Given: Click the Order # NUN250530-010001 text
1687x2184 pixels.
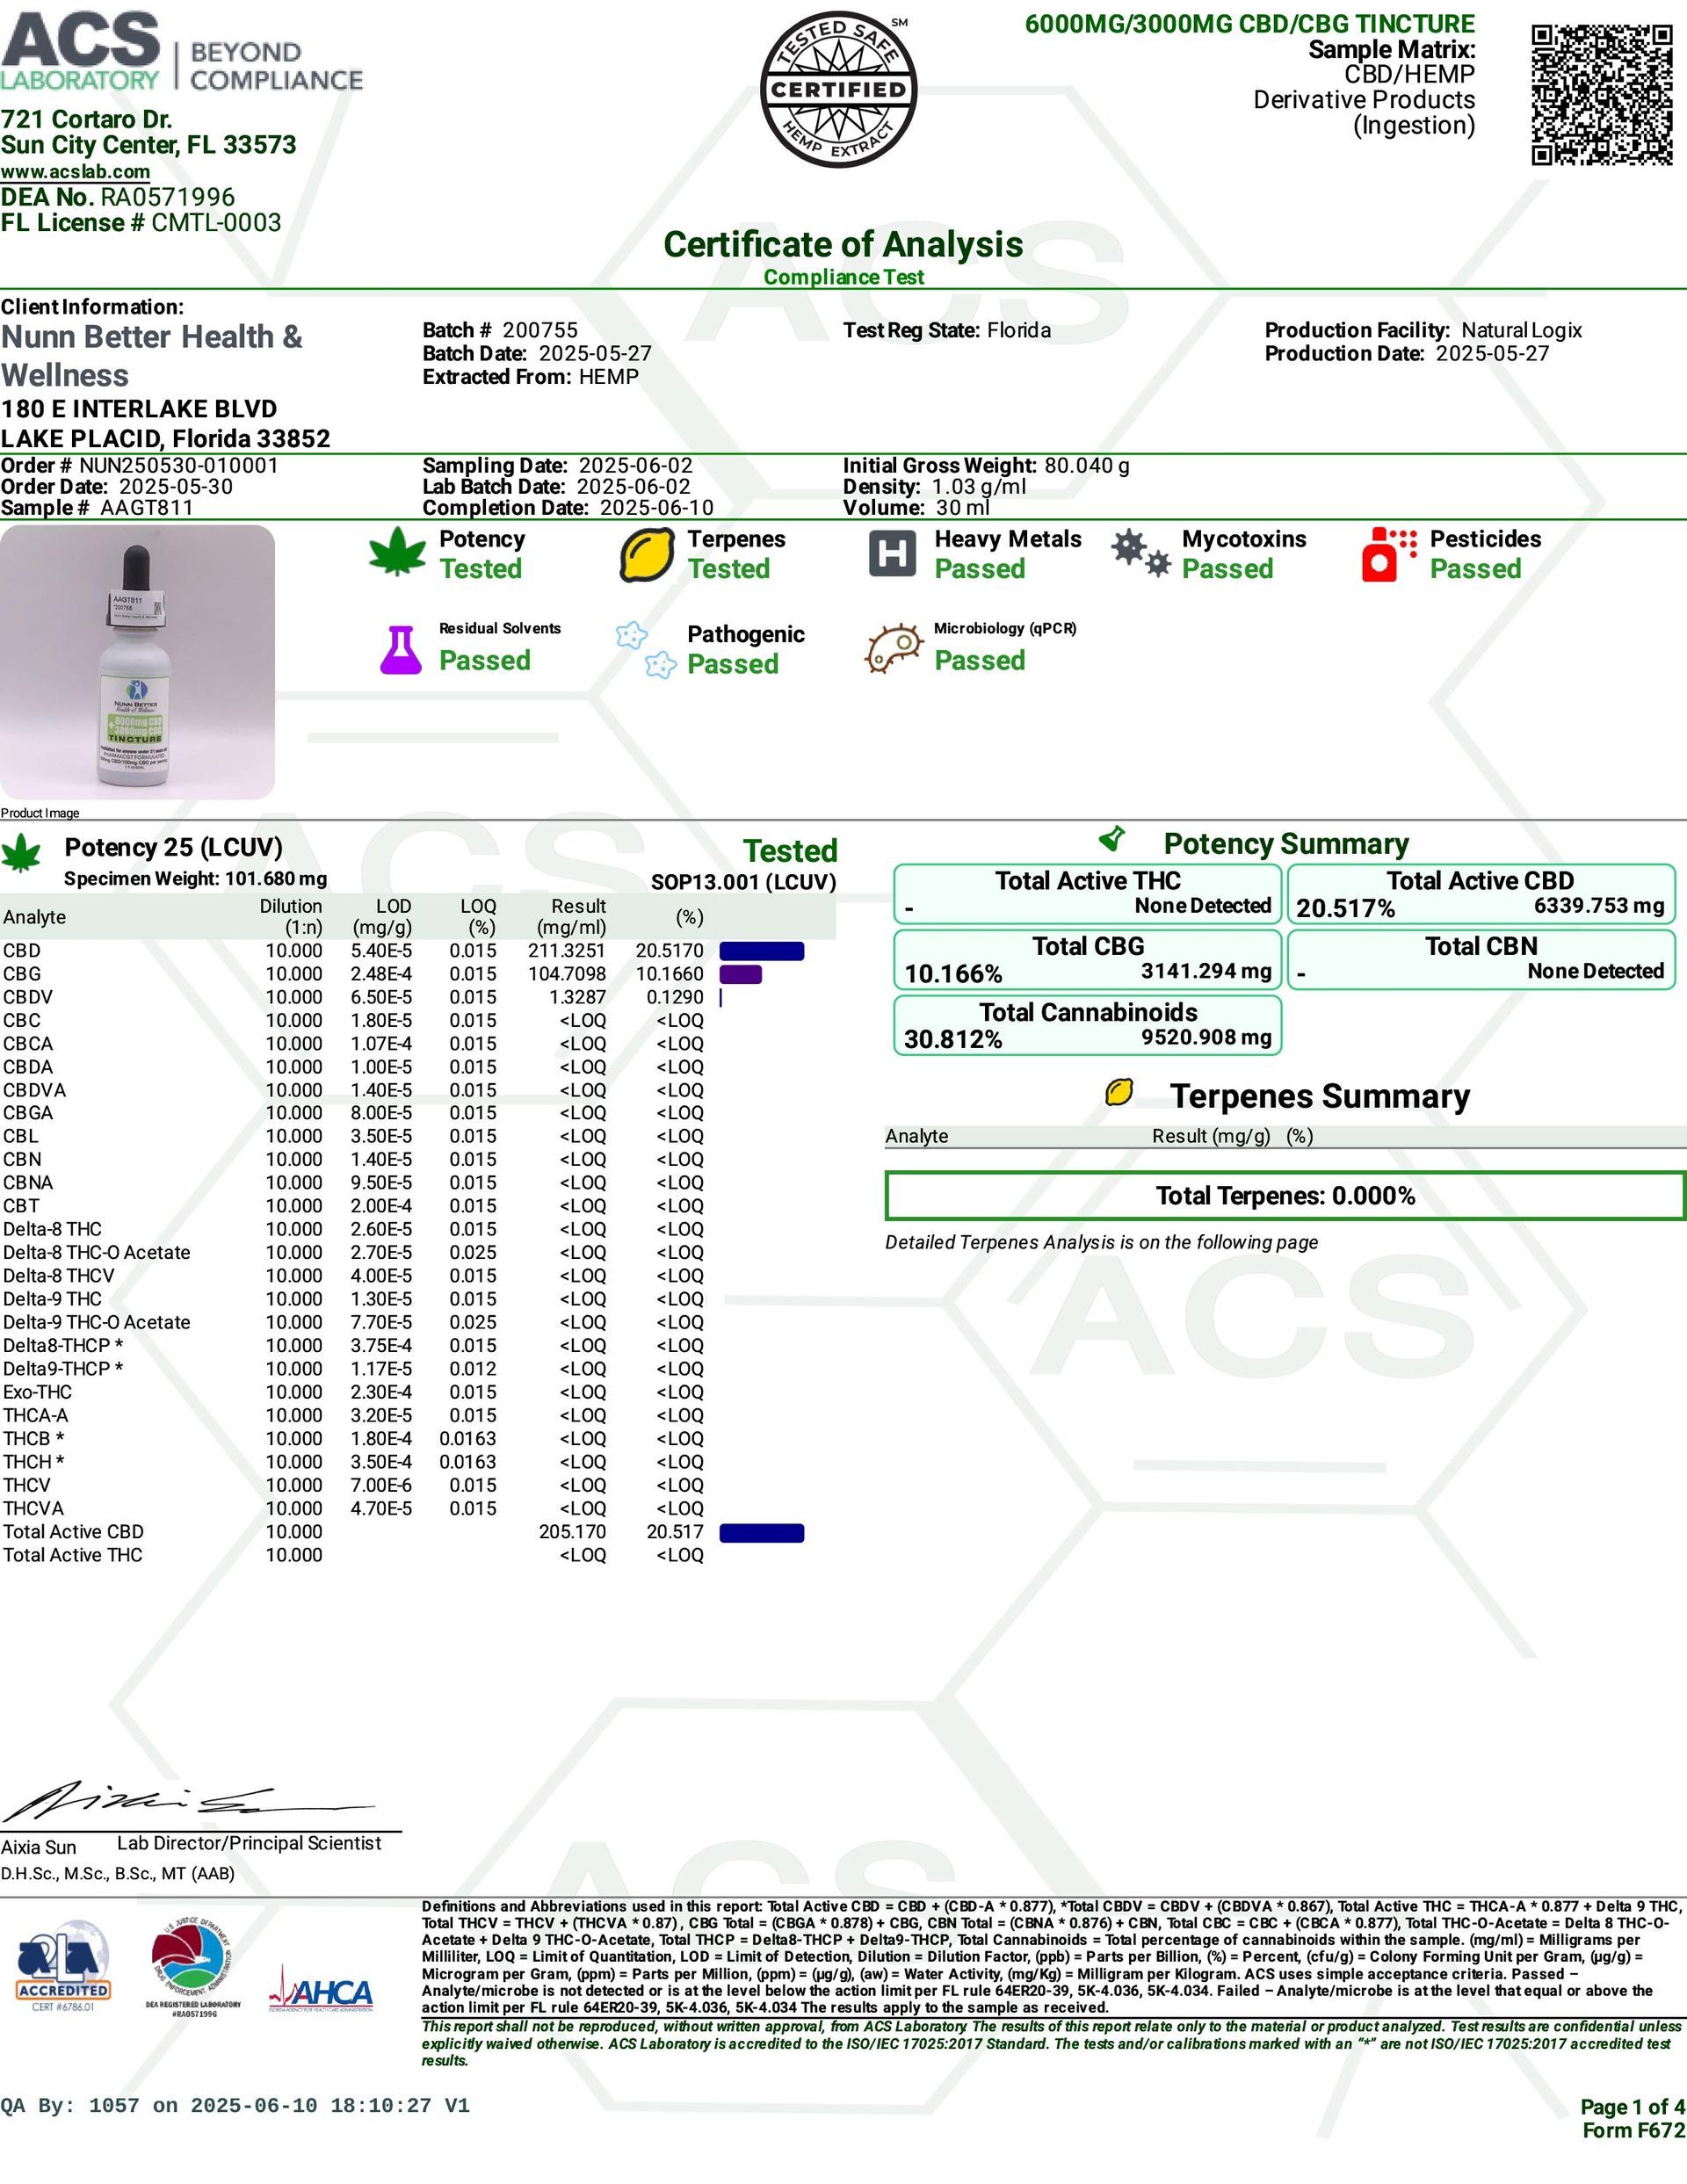Looking at the screenshot, I should point(140,465).
